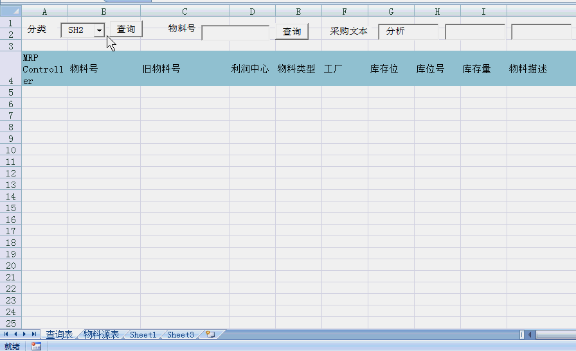
Task: Click the insert new worksheet icon
Action: 210,334
